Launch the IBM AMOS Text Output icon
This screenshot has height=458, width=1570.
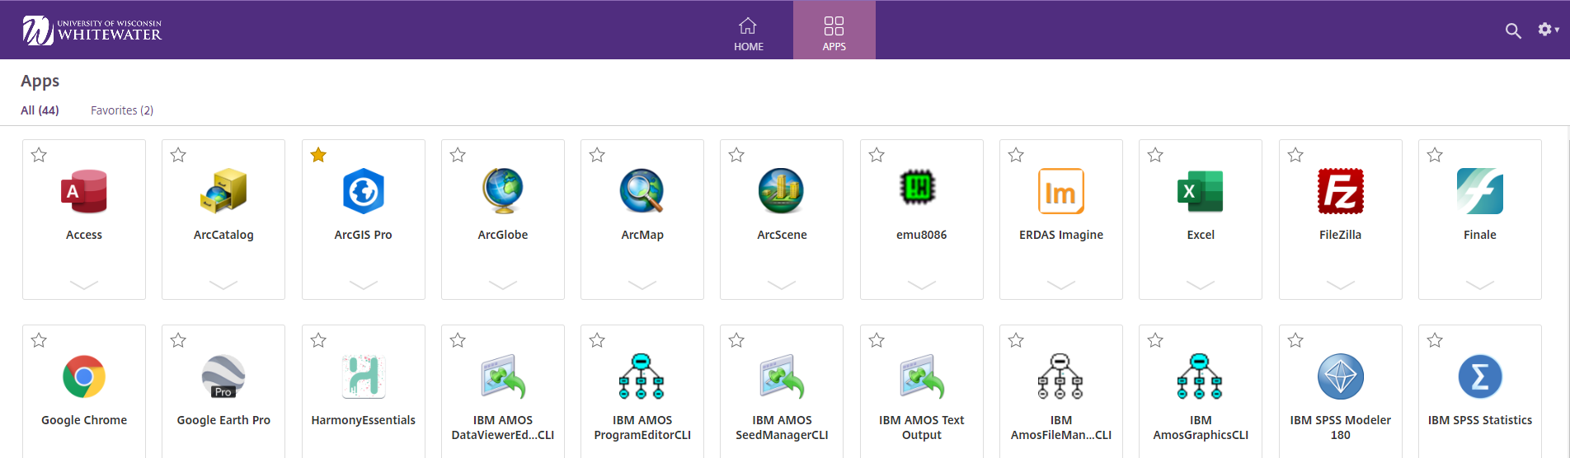pos(922,376)
